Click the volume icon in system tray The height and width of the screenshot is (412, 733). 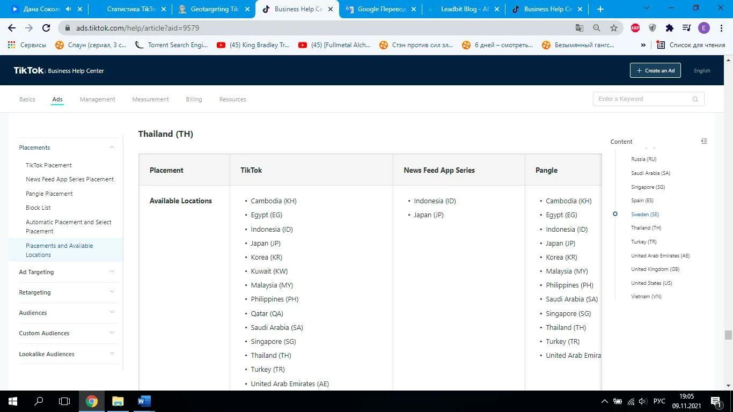point(642,401)
